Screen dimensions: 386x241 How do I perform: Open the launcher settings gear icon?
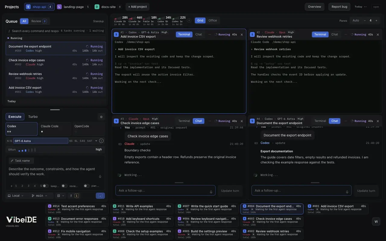point(101,117)
